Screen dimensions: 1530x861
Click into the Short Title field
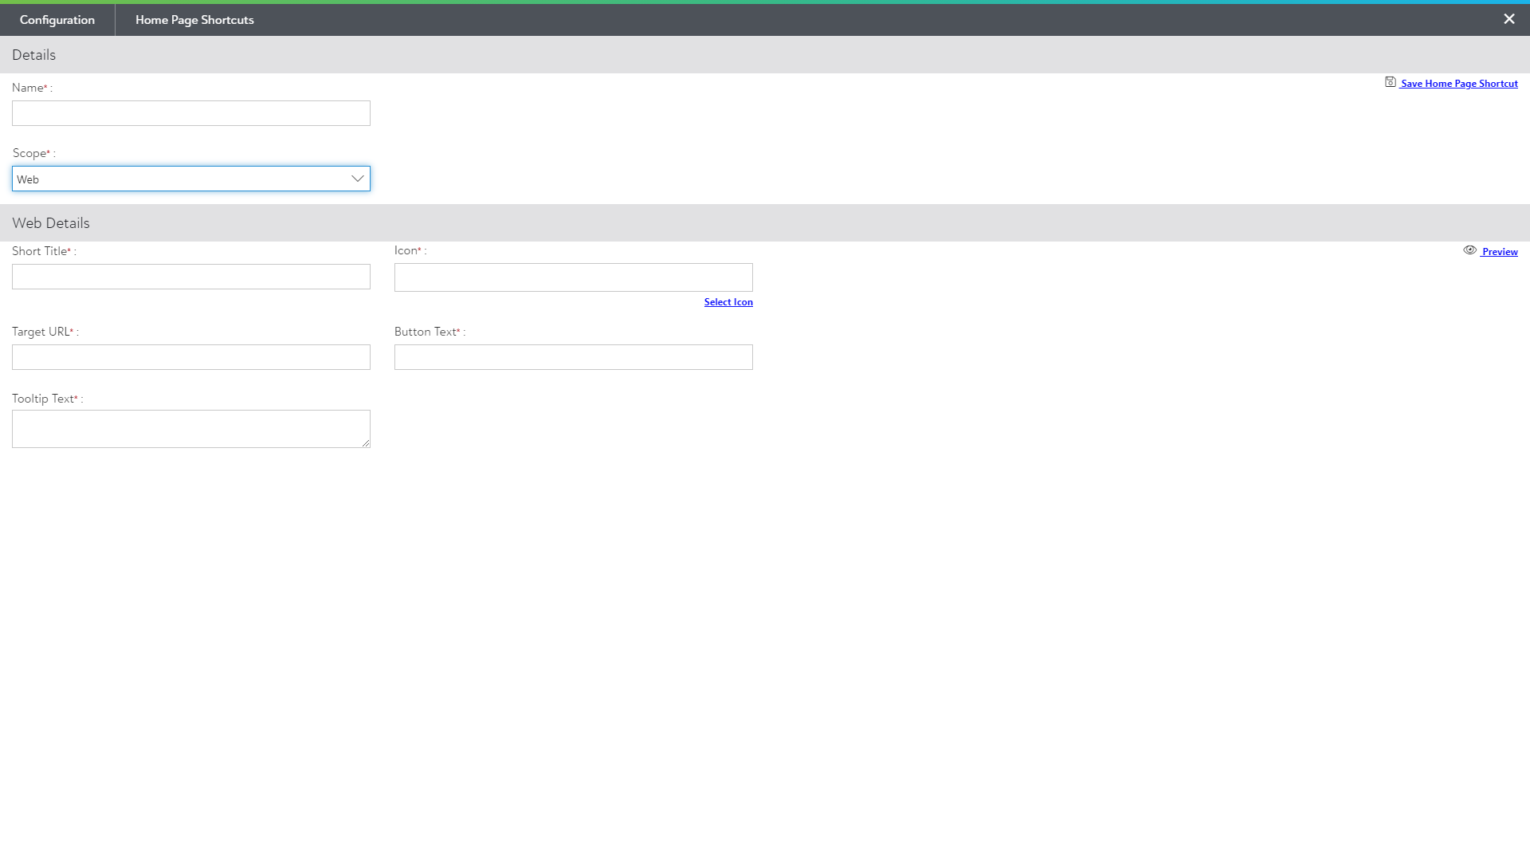(x=191, y=277)
